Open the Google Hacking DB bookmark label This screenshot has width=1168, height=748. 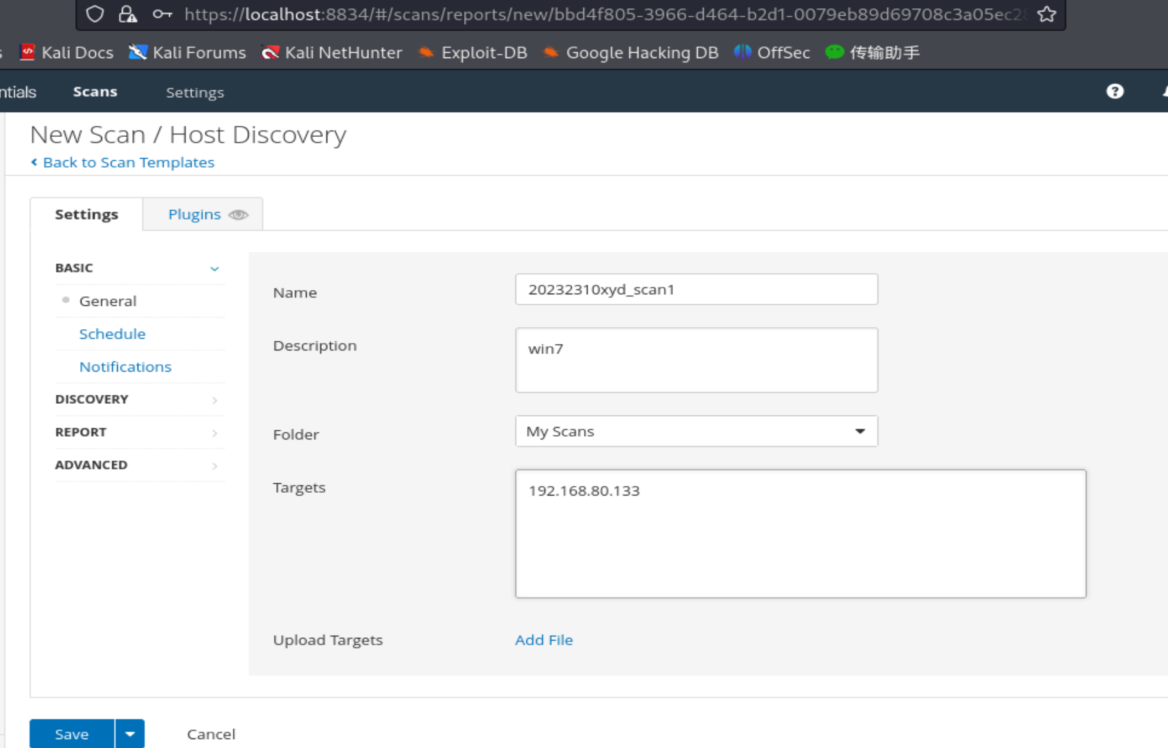642,53
